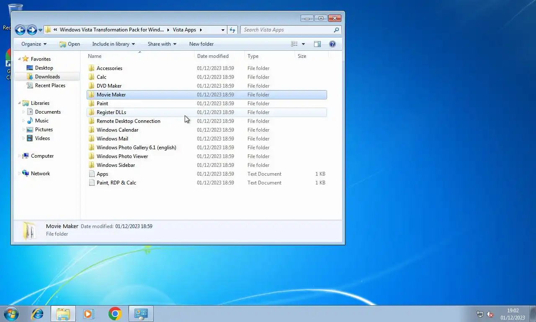Screen dimensions: 536x322
Task: Launch Google Chrome from the taskbar
Action: pos(115,314)
